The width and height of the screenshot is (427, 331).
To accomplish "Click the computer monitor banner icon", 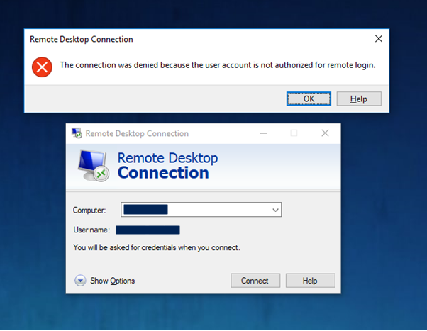I will tap(92, 166).
